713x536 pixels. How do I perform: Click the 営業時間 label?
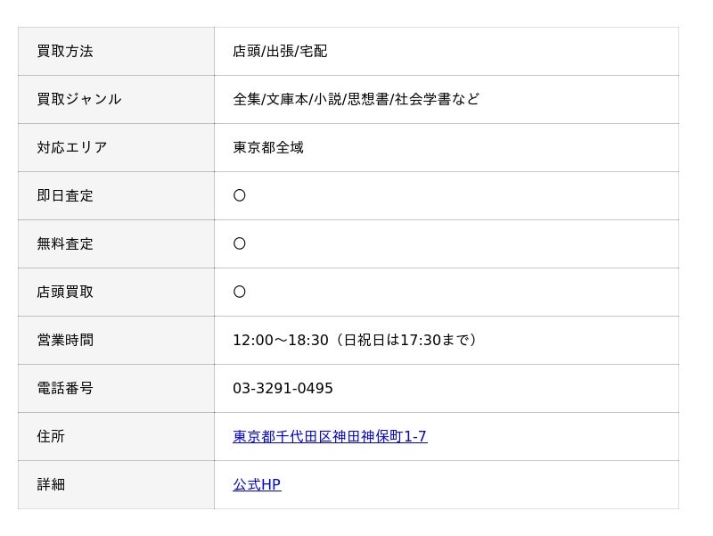click(x=65, y=340)
